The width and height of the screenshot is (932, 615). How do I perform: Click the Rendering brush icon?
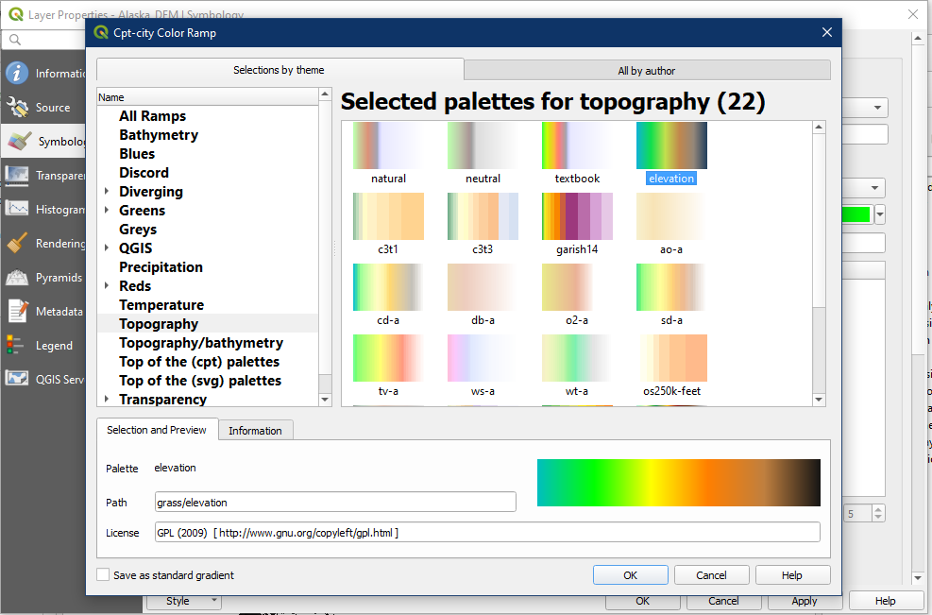pos(17,244)
